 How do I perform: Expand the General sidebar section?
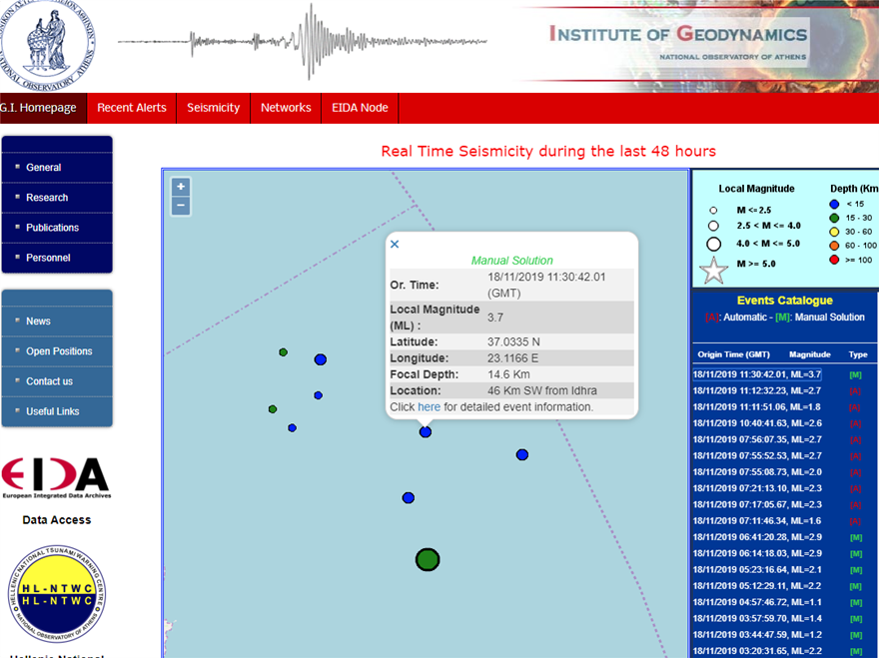click(44, 168)
